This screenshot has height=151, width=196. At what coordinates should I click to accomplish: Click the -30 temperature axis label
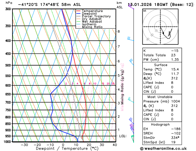24,145
